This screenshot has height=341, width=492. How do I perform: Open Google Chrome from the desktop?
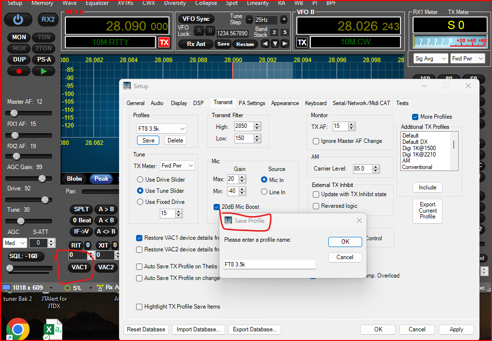(x=18, y=329)
